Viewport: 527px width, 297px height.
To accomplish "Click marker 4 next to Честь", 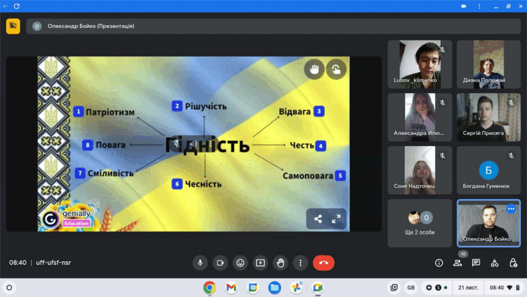I will coord(321,146).
